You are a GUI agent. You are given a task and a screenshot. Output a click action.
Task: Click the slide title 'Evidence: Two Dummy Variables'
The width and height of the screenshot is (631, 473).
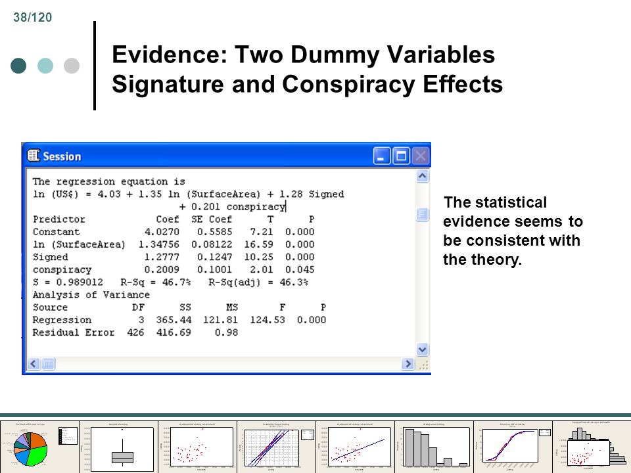tap(304, 55)
